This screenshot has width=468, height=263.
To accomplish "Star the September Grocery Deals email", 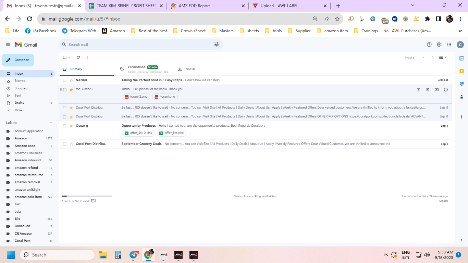I will 71,144.
